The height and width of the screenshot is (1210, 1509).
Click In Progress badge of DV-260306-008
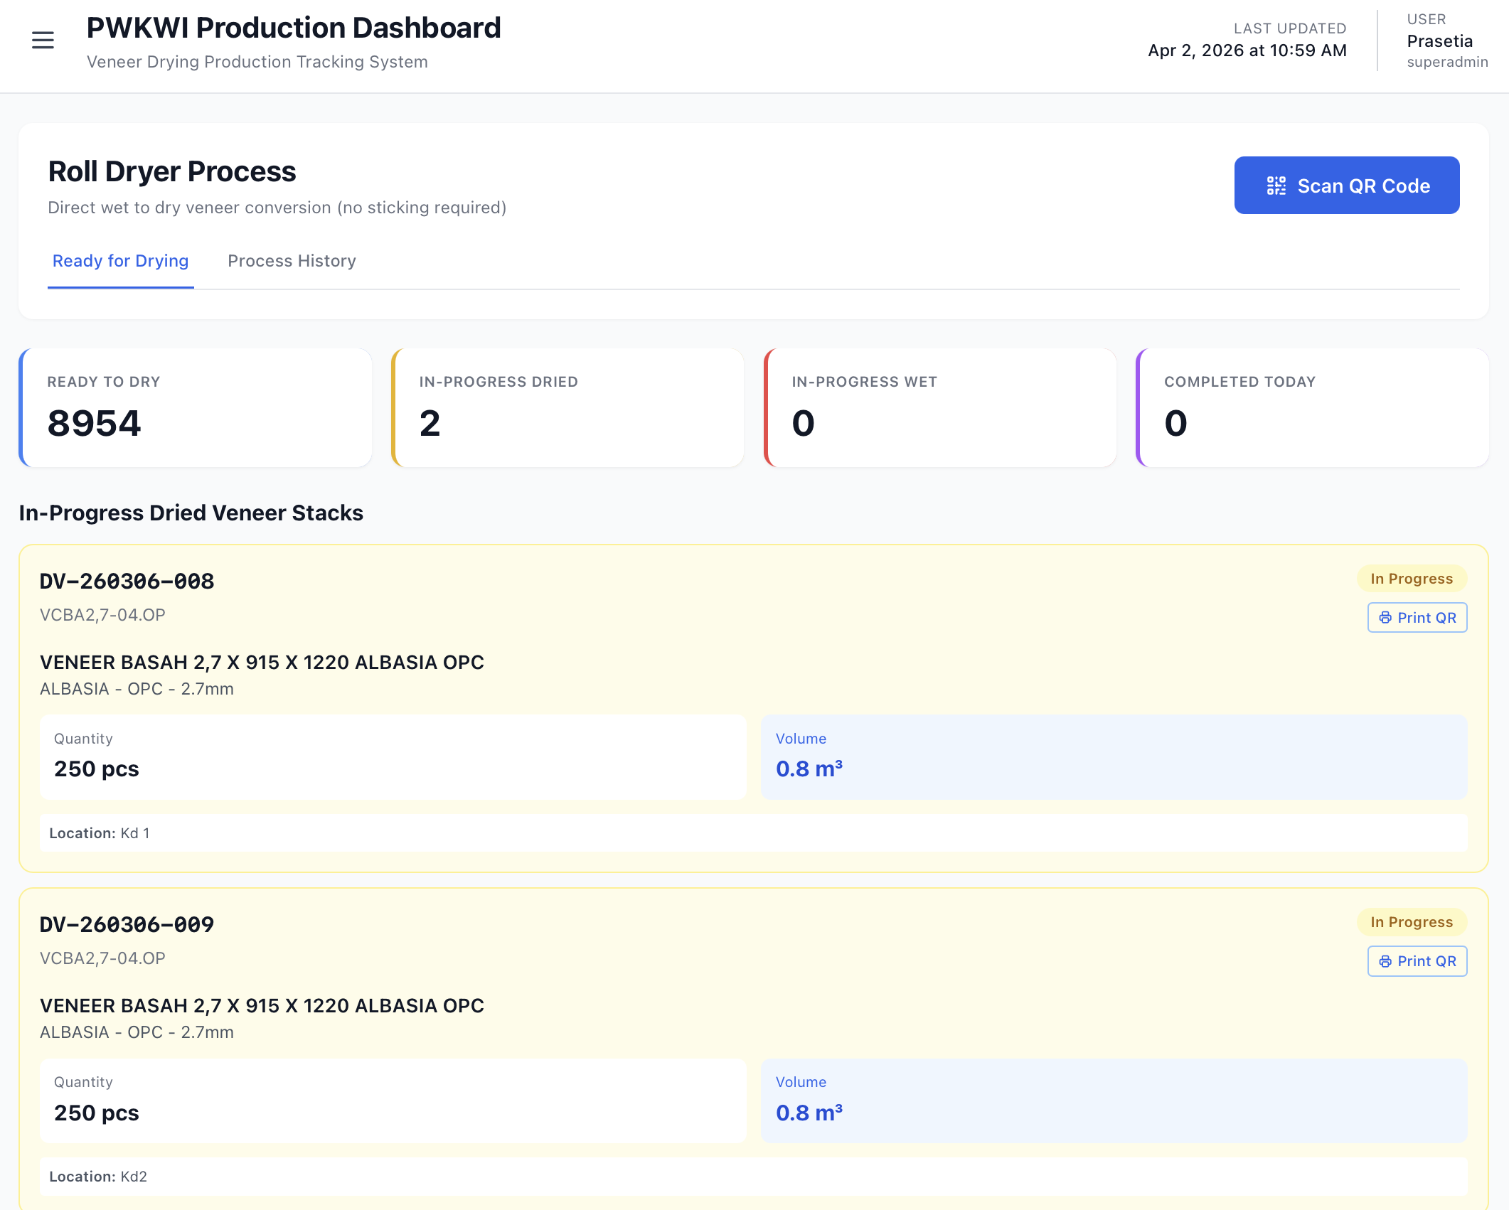tap(1411, 579)
